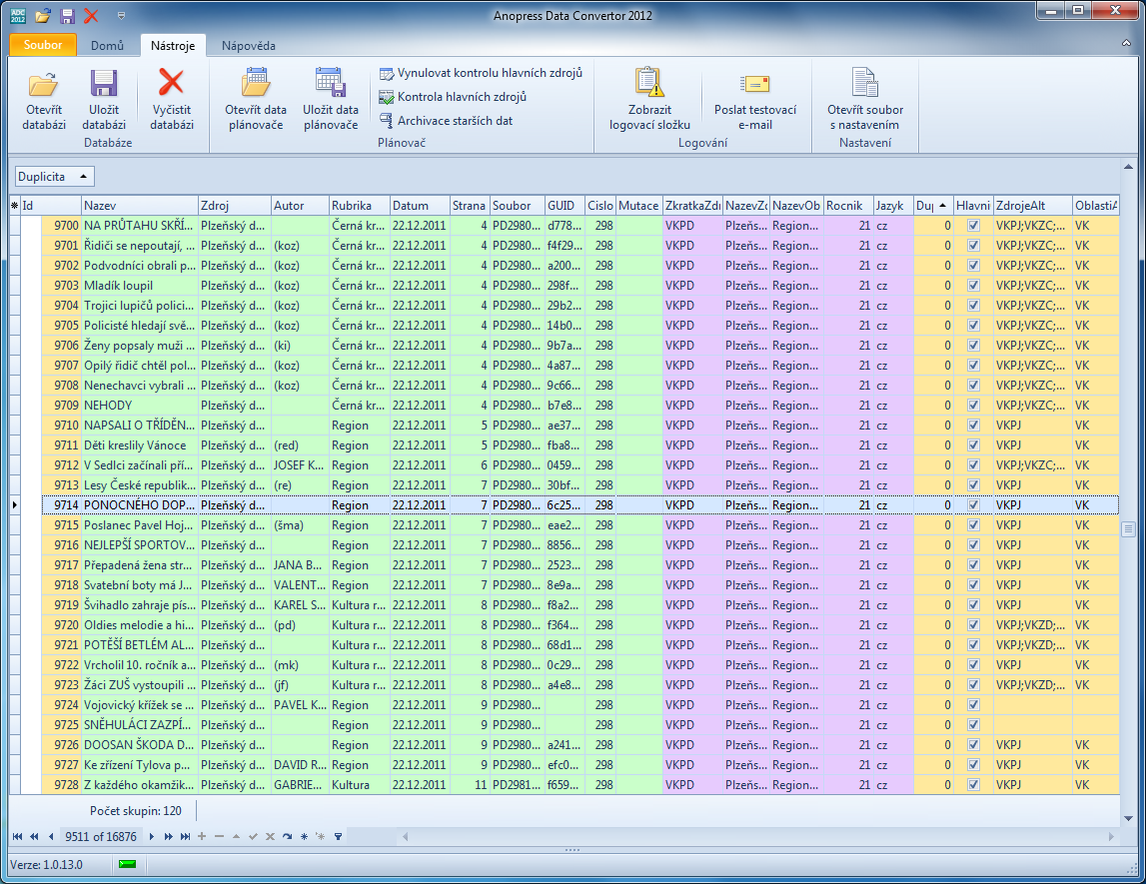
Task: Toggle Hlavni checkbox in row 9728
Action: point(974,785)
